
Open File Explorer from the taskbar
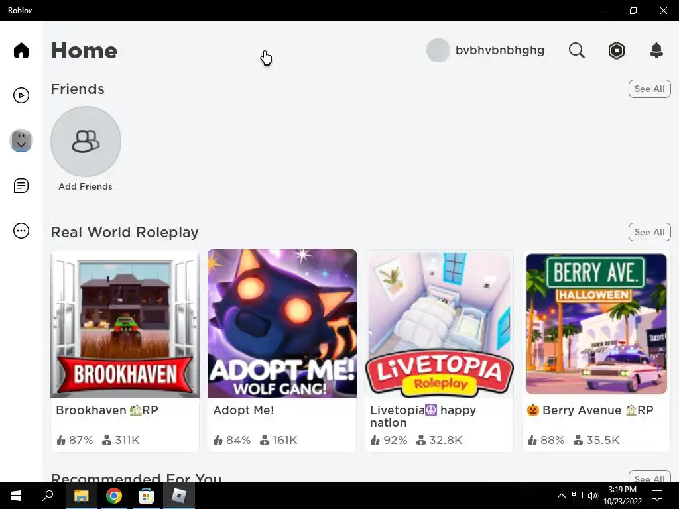81,496
